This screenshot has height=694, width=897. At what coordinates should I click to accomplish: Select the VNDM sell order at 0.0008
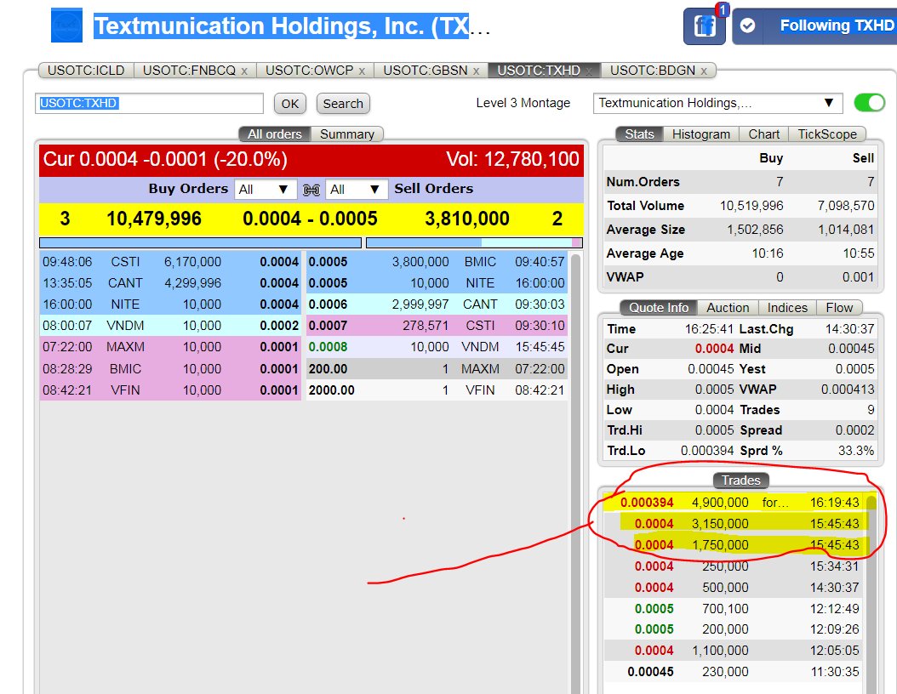pos(437,347)
